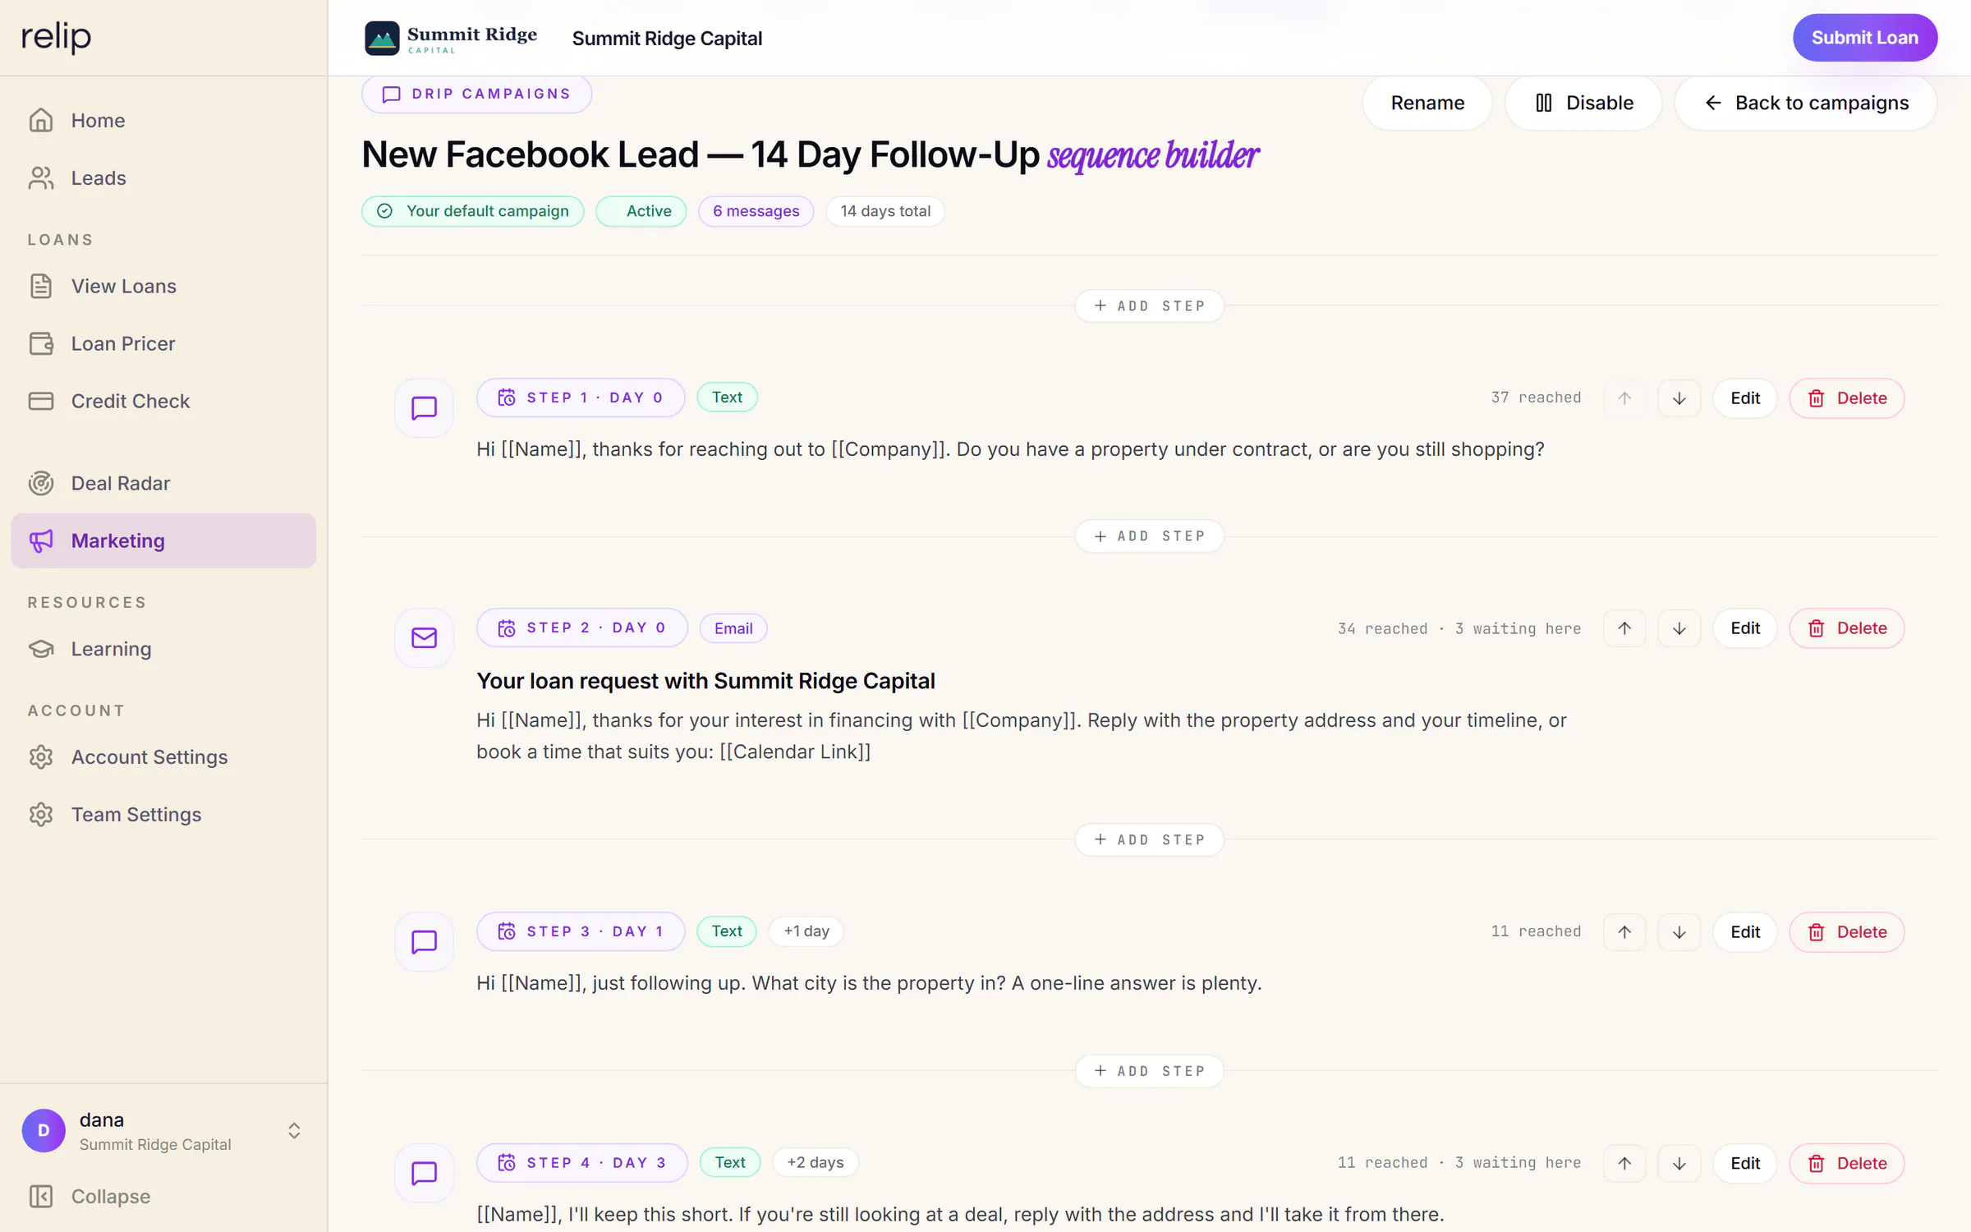Click the Step 3 text message icon

point(424,941)
